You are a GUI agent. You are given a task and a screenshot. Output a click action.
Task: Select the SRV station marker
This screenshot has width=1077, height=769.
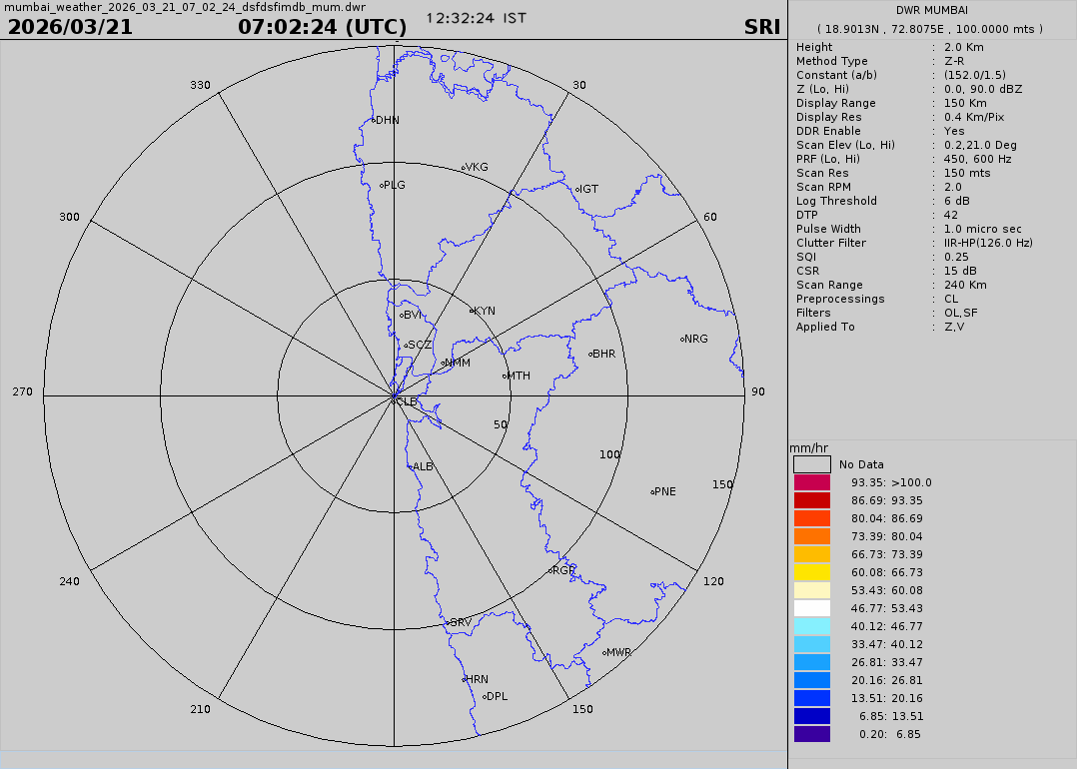(x=447, y=623)
